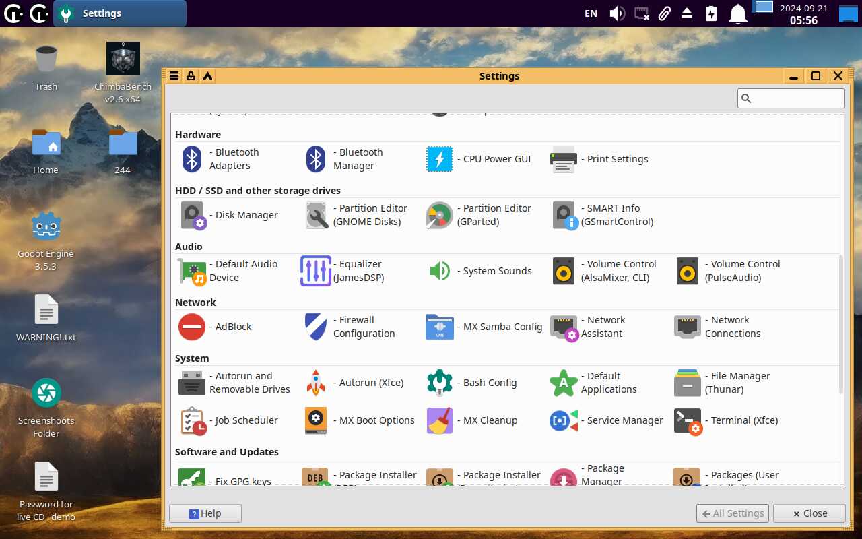Screen dimensions: 862x539
Task: Open Disk Manager settings
Action: coord(193,215)
